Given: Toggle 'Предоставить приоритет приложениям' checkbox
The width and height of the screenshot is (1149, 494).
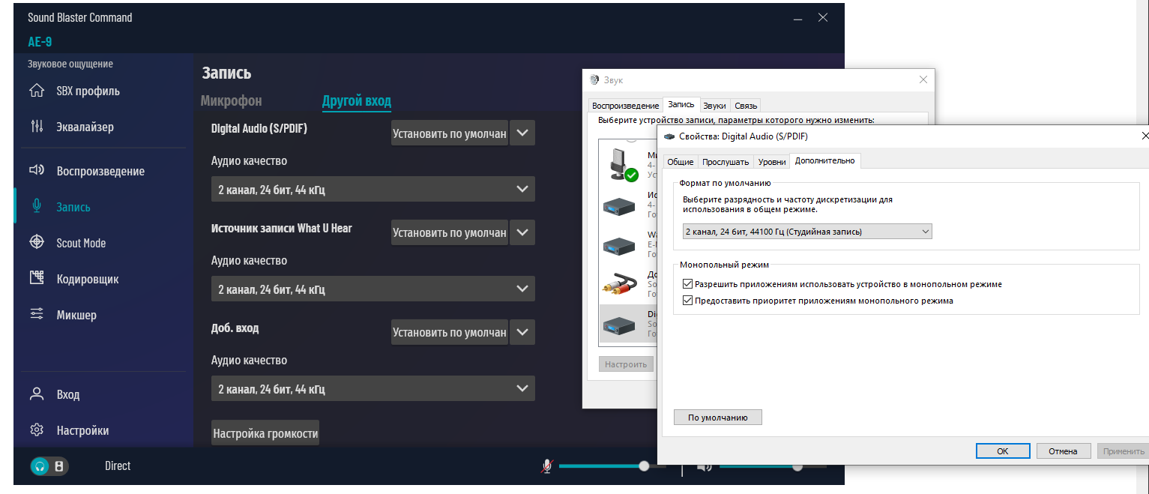Looking at the screenshot, I should click(x=688, y=301).
